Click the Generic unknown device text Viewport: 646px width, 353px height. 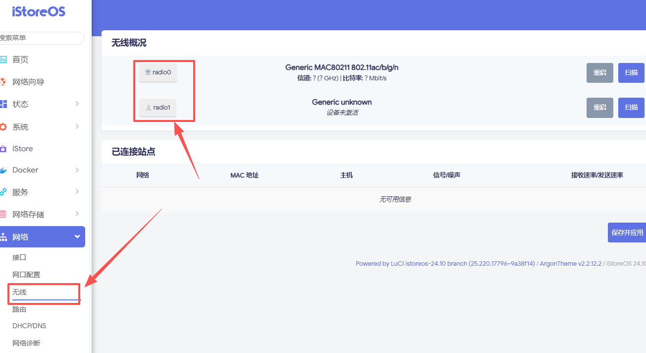click(342, 102)
